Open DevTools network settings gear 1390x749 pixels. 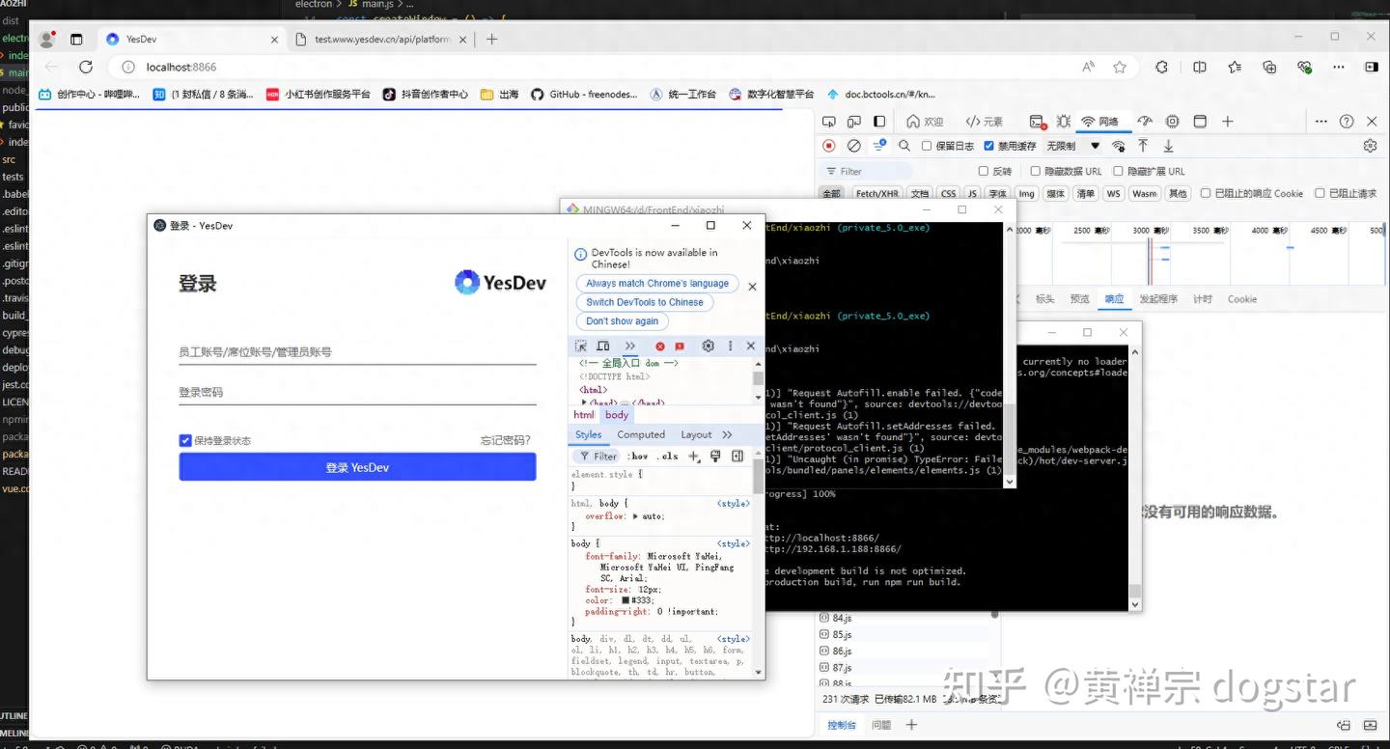point(1370,146)
